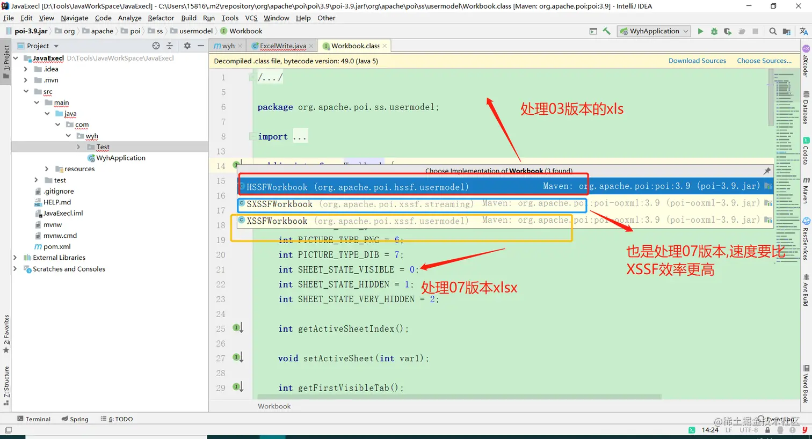812x439 pixels.
Task: Open the Codota side panel
Action: pos(806,151)
